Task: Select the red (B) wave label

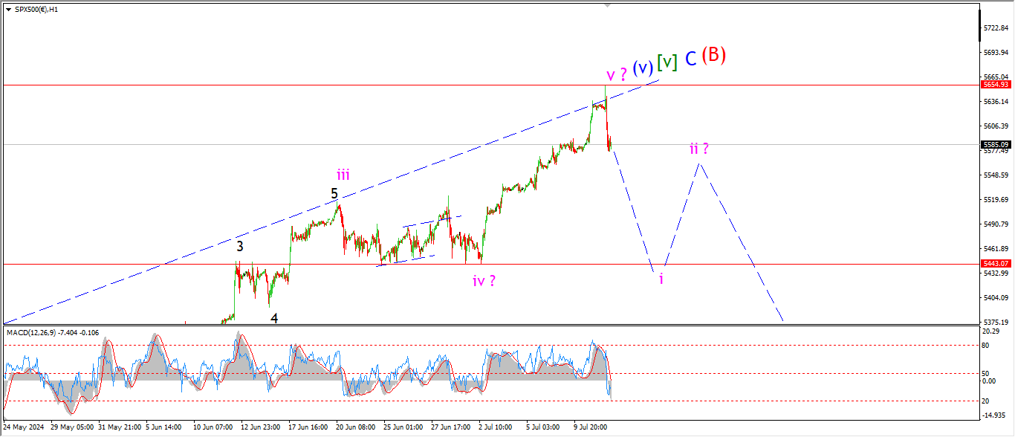Action: pos(713,56)
